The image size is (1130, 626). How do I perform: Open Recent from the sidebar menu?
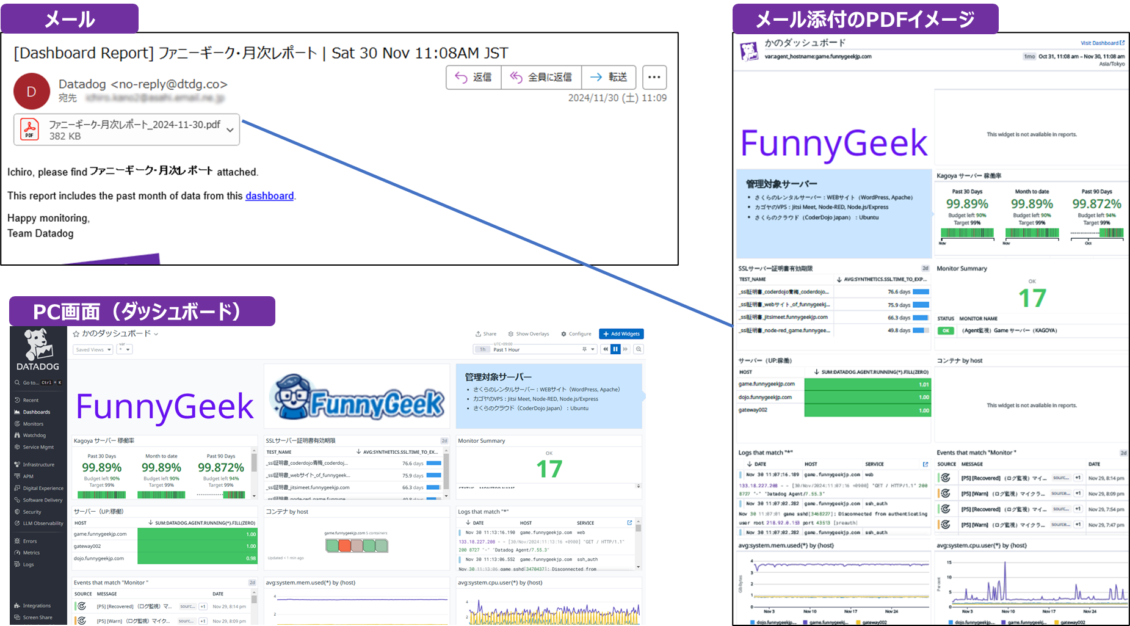(29, 400)
